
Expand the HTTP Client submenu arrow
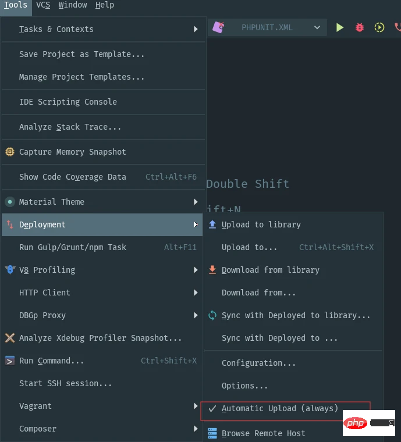[x=196, y=293]
